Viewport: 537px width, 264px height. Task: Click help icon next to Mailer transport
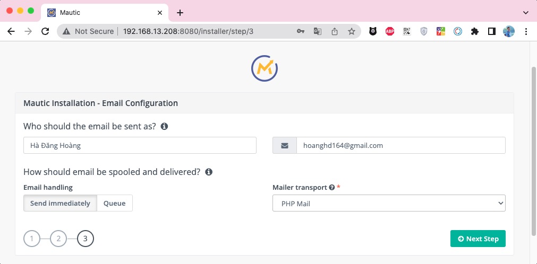click(x=331, y=188)
